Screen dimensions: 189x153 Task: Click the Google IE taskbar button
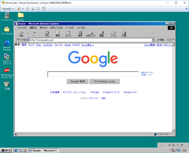(x=44, y=150)
